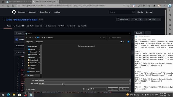Open the AveYo owner link
This screenshot has width=173, height=97.
(x=9, y=20)
